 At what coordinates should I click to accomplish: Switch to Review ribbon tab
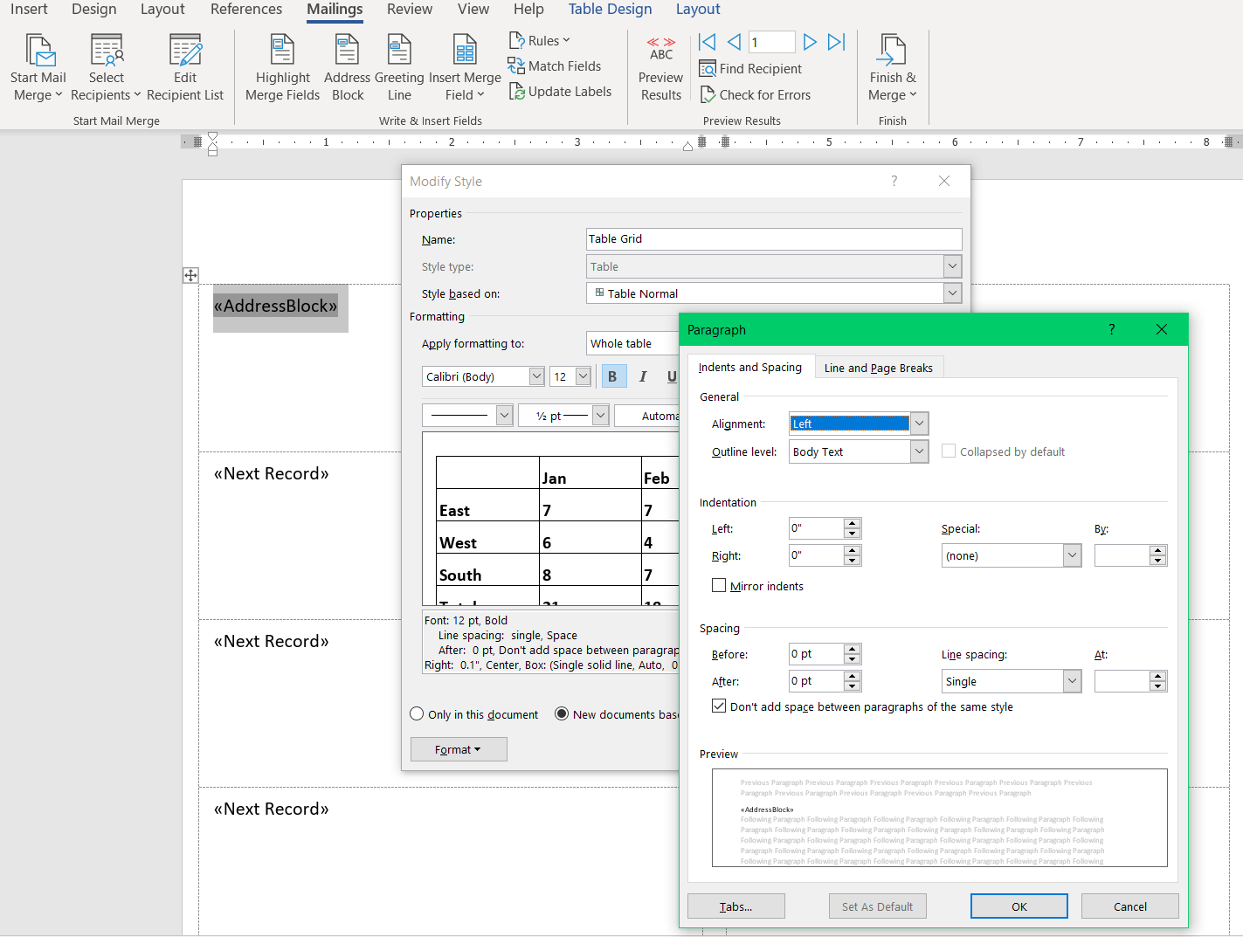(x=410, y=10)
